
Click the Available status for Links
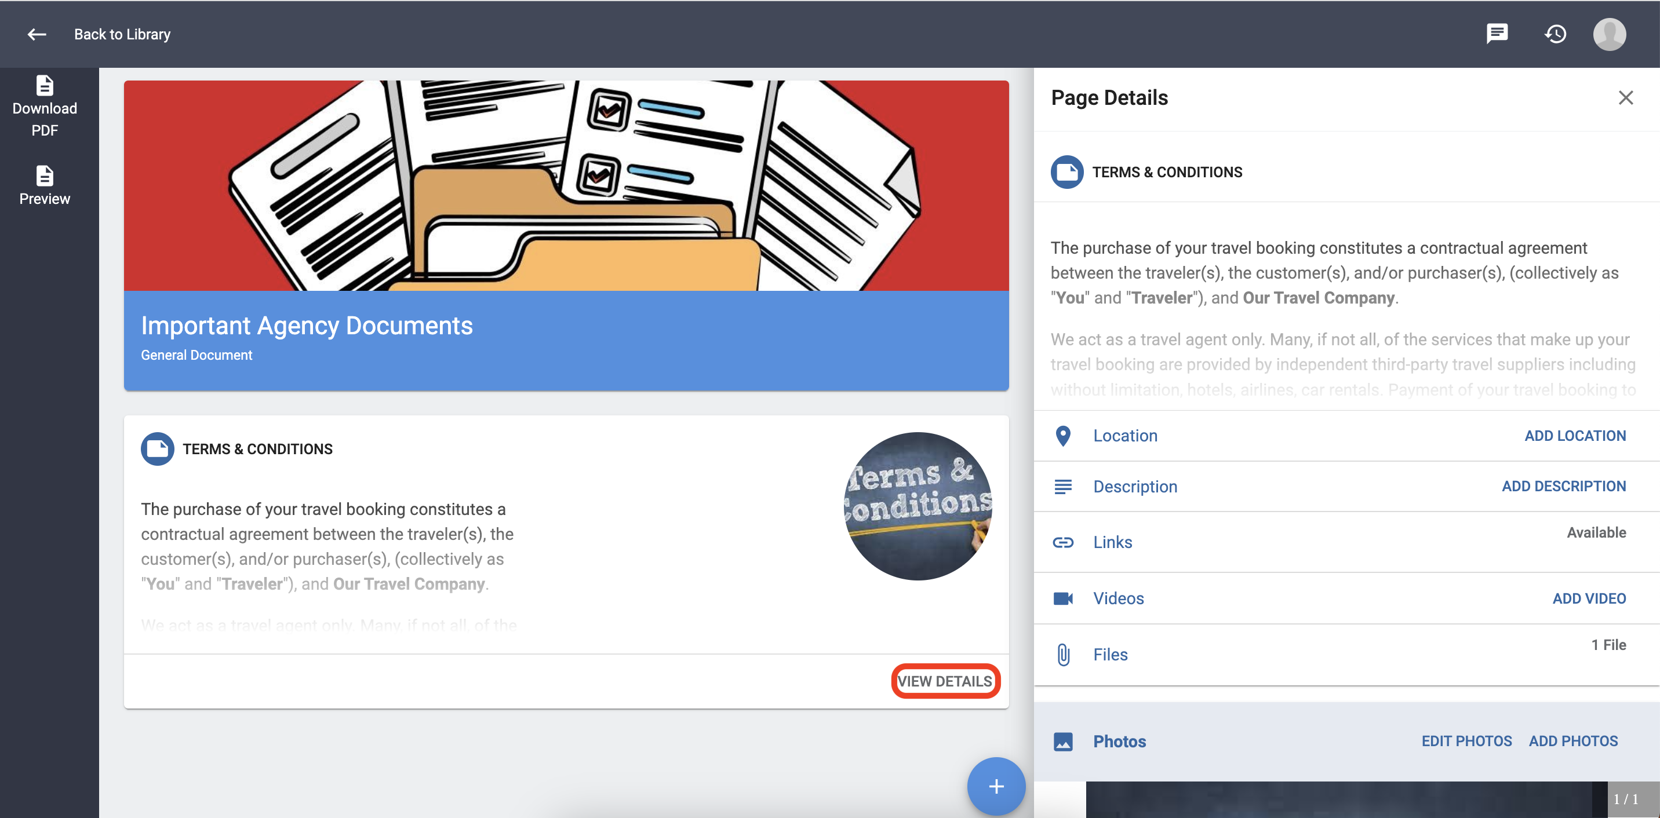tap(1596, 532)
